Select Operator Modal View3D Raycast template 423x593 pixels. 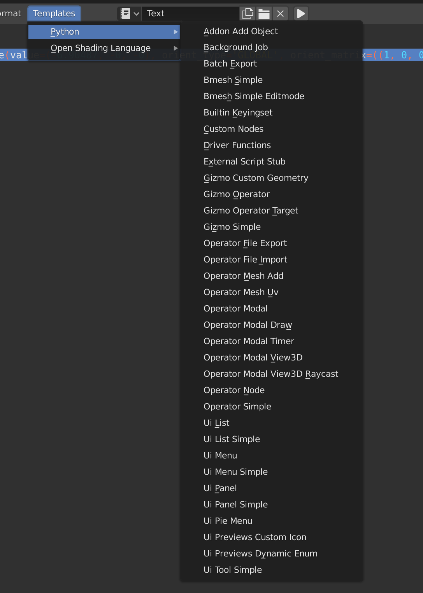271,374
